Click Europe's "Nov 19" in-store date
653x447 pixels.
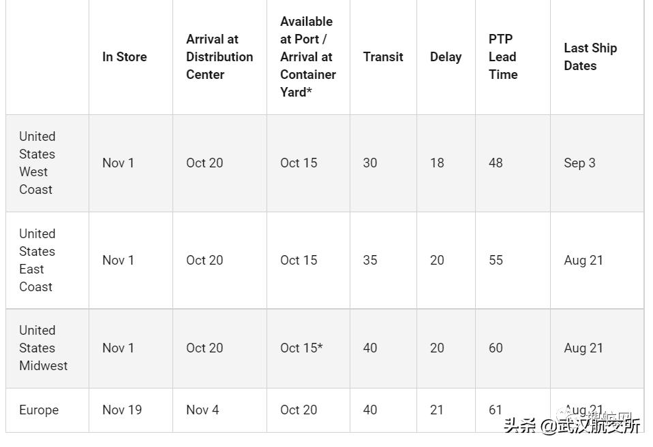coord(122,410)
